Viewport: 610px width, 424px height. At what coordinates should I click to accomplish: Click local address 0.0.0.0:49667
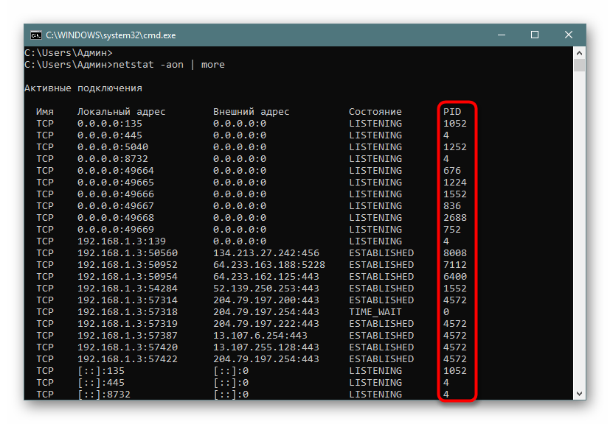[116, 206]
